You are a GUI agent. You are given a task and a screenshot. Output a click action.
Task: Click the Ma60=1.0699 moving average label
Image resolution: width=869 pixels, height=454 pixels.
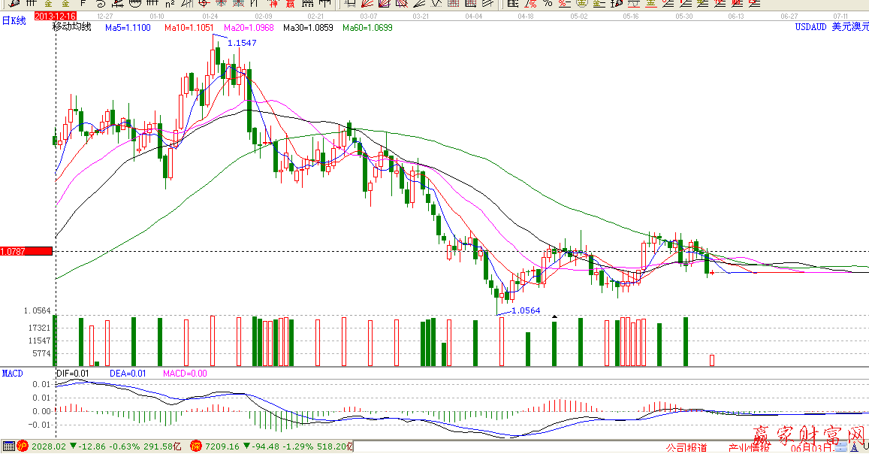click(x=367, y=28)
